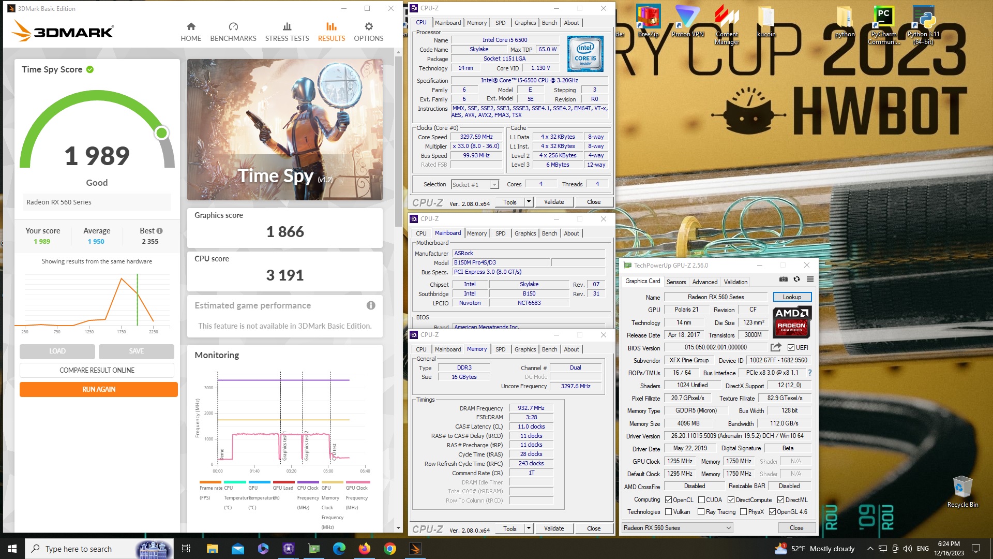Switch to GPU-Z Validation tab
This screenshot has width=993, height=559.
(x=735, y=282)
